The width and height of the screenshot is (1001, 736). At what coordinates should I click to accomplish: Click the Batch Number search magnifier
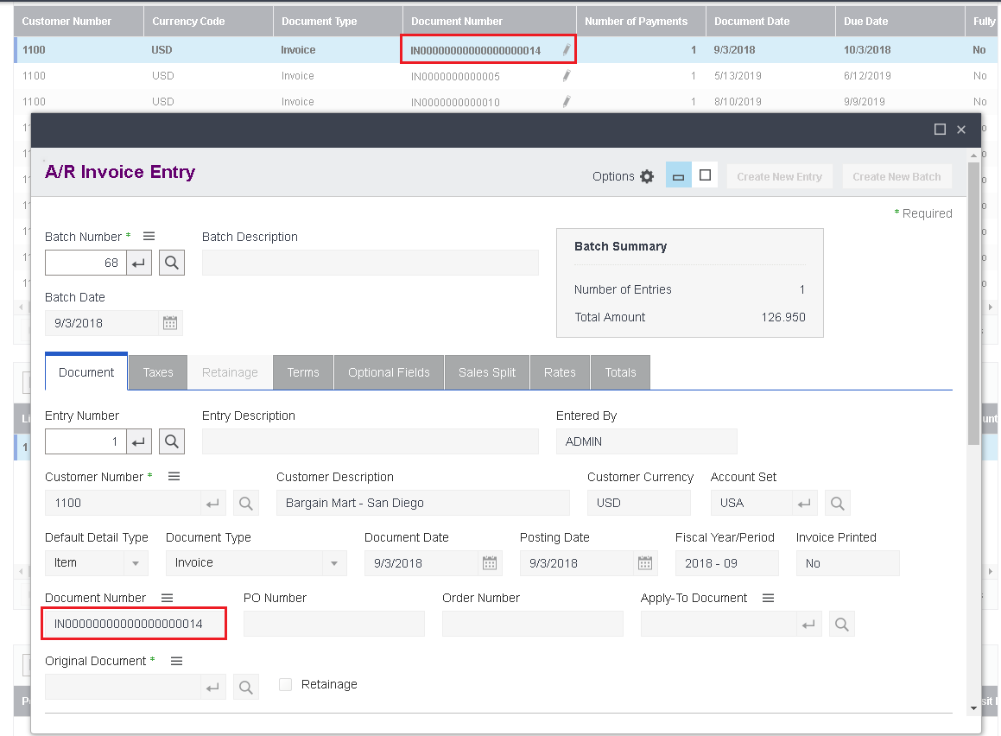point(172,263)
